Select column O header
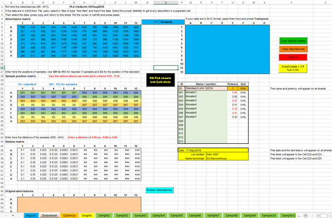This screenshot has height=218, width=332. point(166,3)
